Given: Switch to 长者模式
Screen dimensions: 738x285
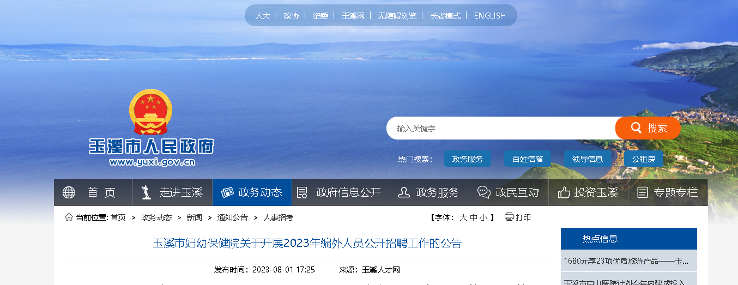Looking at the screenshot, I should [x=445, y=16].
